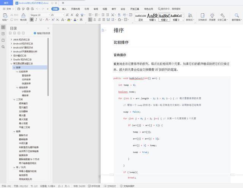Collapse the 链表 tree node
Image resolution: width=243 pixels, height=188 pixels.
pos(14,131)
